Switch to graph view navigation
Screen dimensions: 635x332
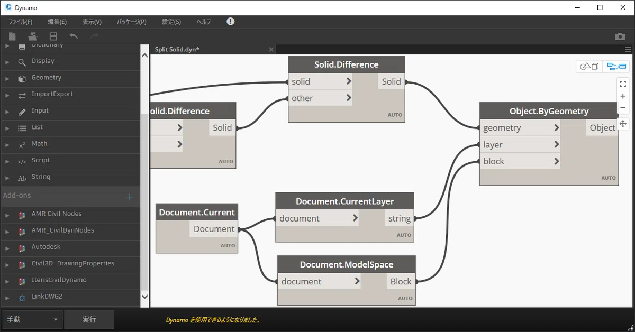616,67
